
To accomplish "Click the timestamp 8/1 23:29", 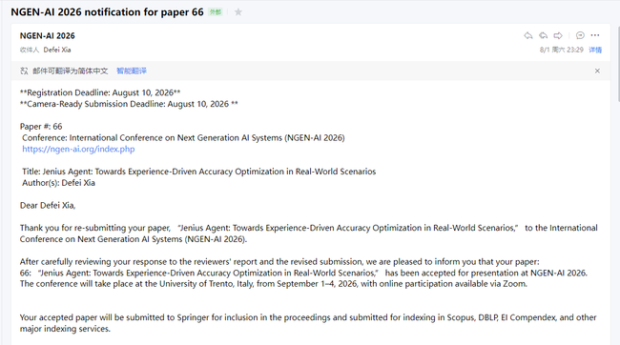I will tap(562, 50).
